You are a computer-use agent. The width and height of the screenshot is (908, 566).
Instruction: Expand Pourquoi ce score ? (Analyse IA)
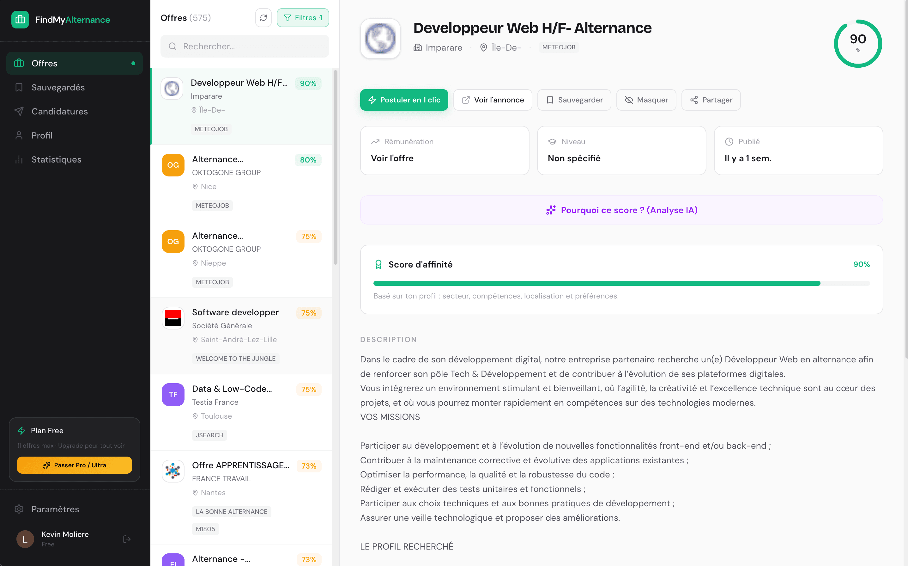tap(621, 210)
